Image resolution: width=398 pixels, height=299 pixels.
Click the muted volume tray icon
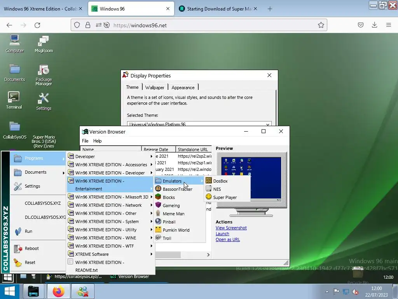point(355,292)
